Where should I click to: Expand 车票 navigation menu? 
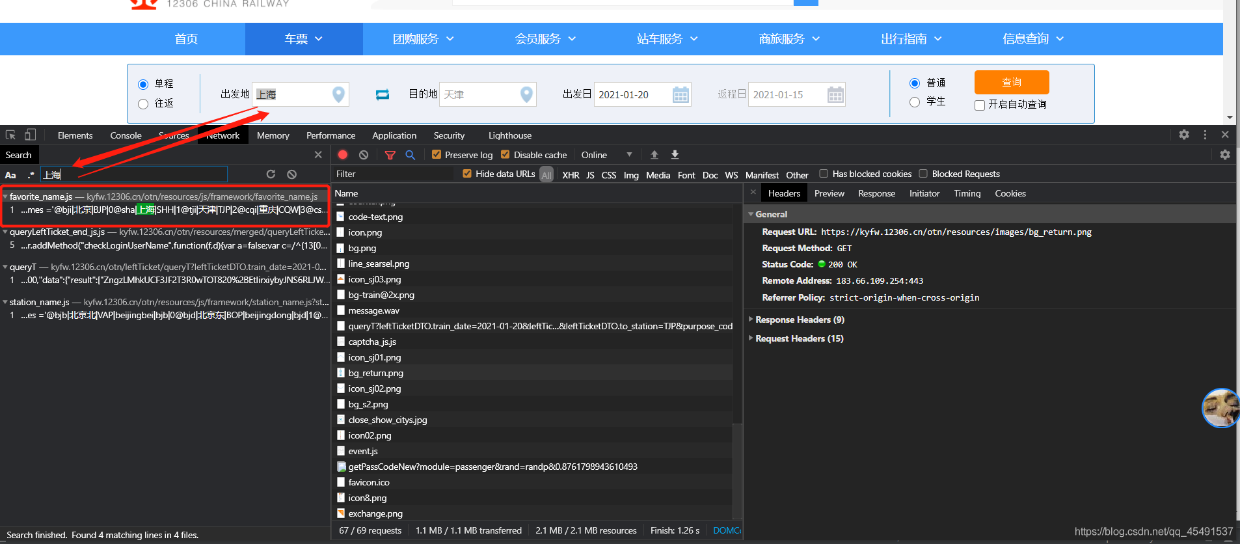304,39
